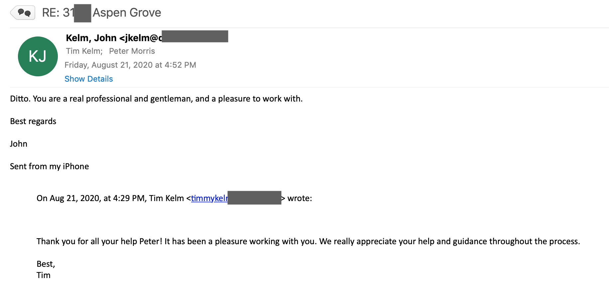Click the John signature line
The height and width of the screenshot is (286, 609).
click(x=19, y=144)
